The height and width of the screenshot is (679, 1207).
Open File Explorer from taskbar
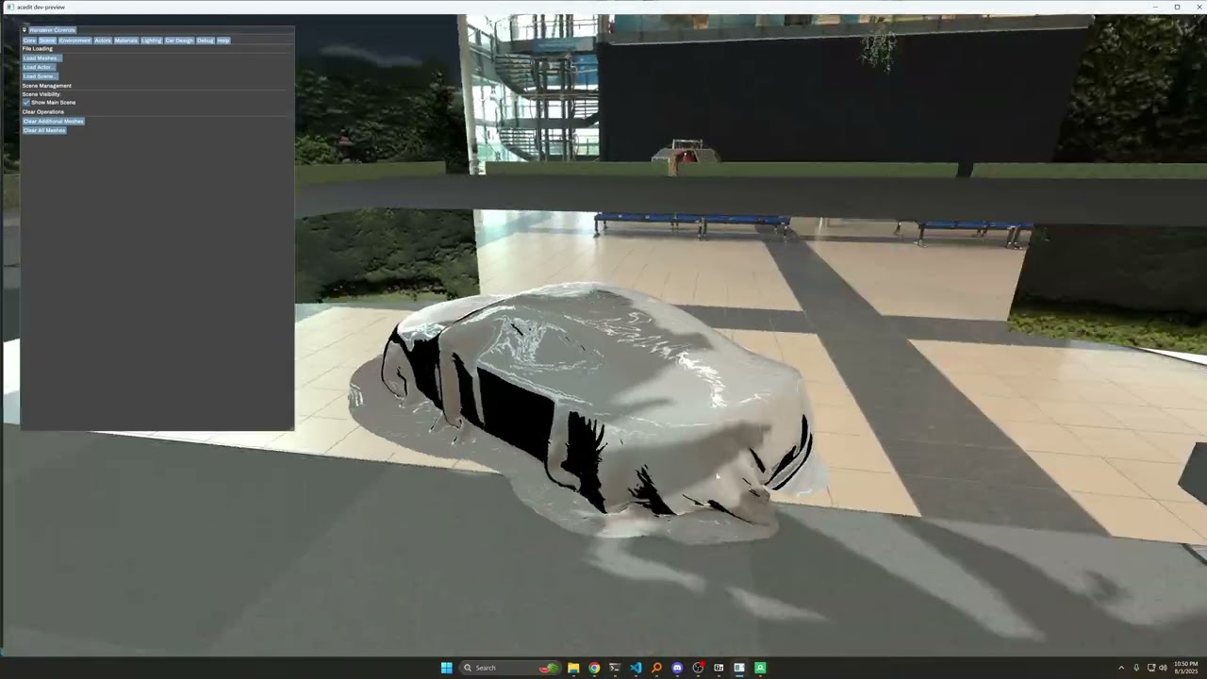(573, 668)
